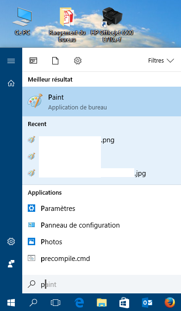Screen dimensions: 181x311
Task: Go to the Home icon in the sidebar
Action: pos(11,83)
